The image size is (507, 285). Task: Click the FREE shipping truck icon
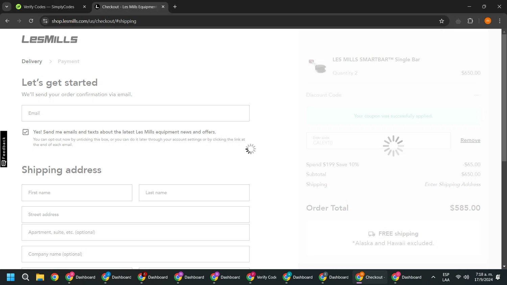tap(371, 234)
